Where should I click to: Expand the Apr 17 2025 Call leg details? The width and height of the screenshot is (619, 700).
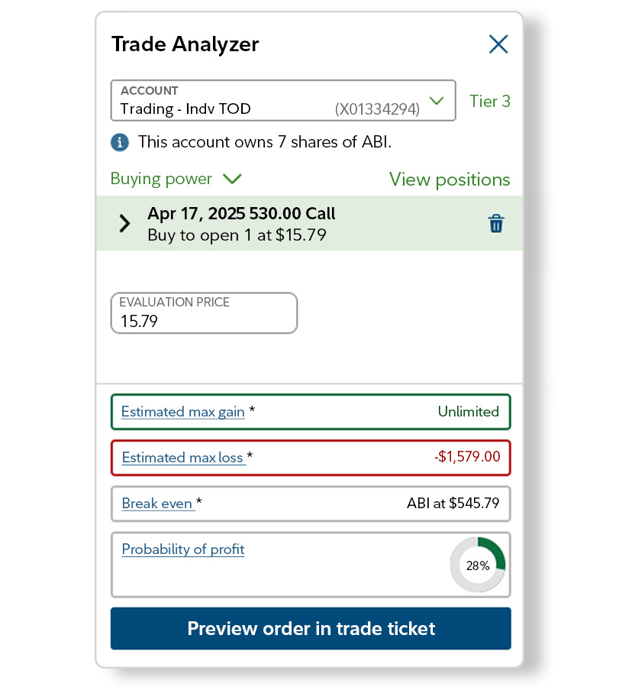(127, 224)
